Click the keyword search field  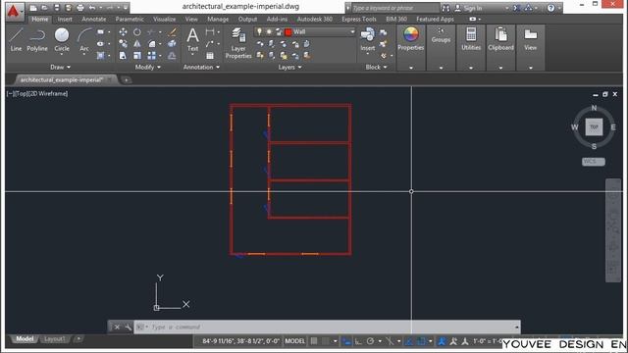pyautogui.click(x=394, y=8)
